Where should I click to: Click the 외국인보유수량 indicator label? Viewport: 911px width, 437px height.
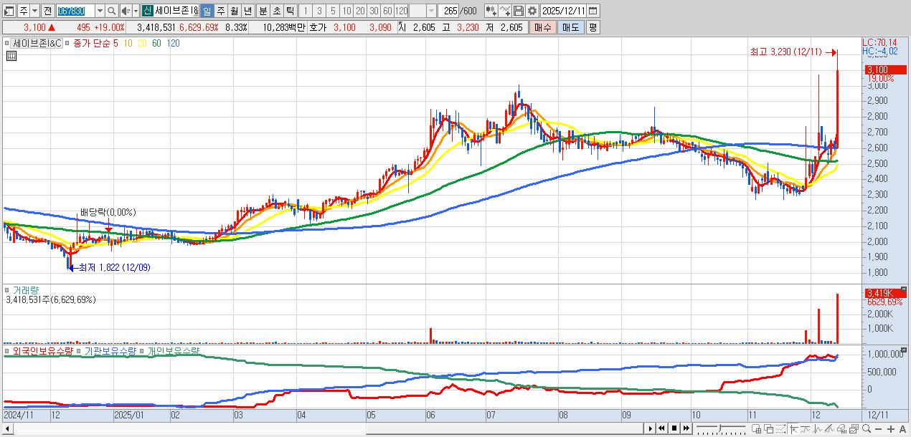click(43, 351)
